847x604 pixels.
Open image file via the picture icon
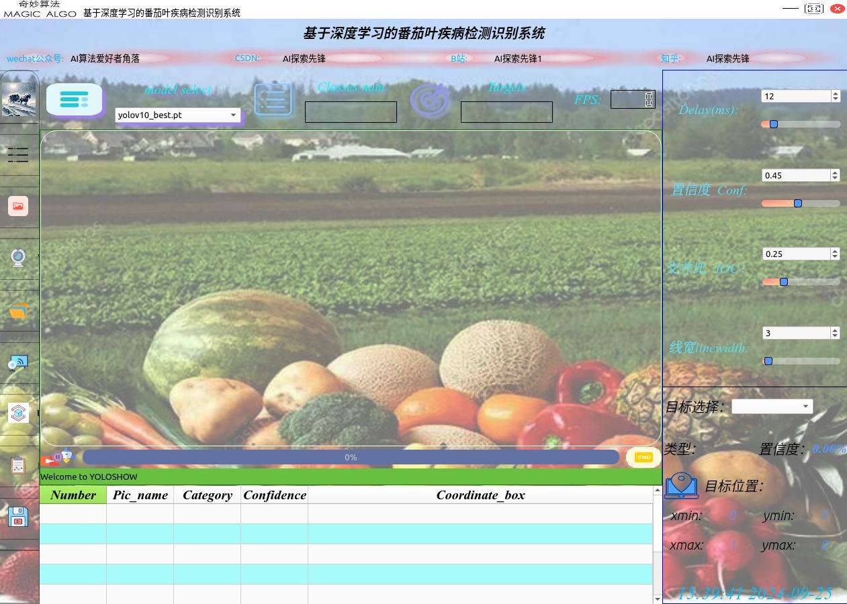click(x=18, y=206)
